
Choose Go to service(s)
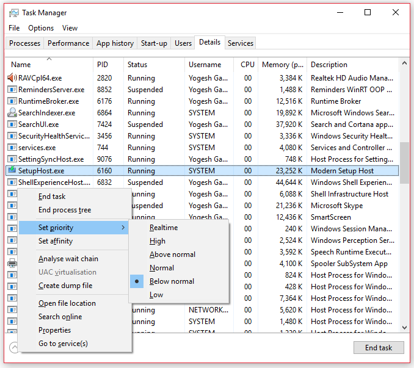(63, 344)
